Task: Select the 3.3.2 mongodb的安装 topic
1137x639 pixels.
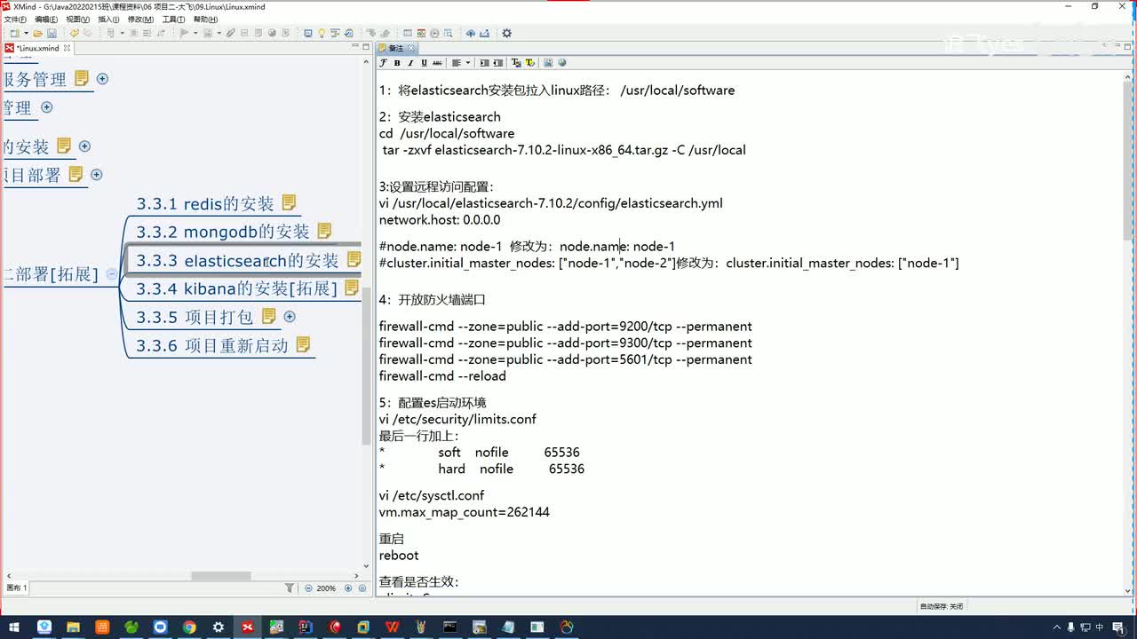Action: [x=223, y=232]
